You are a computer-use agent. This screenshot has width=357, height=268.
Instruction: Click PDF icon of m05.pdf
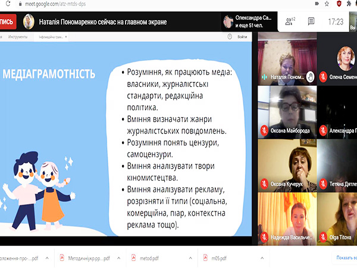click(x=205, y=258)
